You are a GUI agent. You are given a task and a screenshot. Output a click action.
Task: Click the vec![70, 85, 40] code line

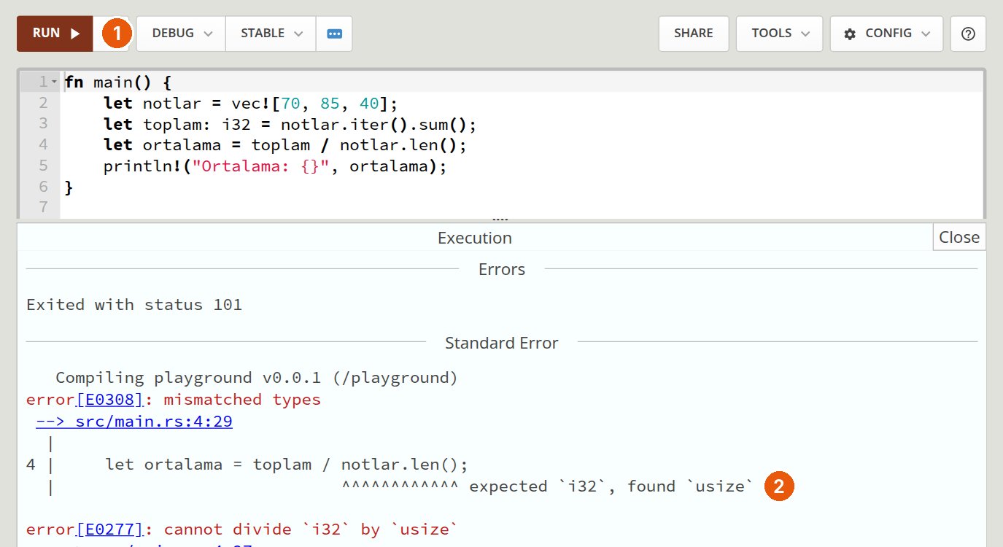click(x=252, y=103)
